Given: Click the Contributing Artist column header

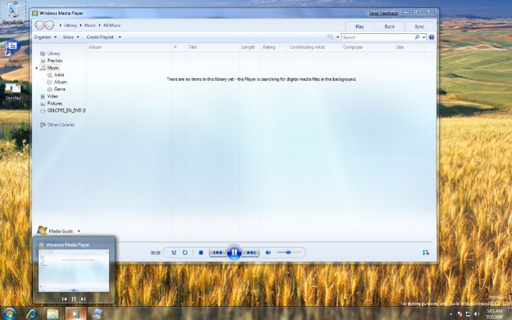Looking at the screenshot, I should click(x=313, y=47).
